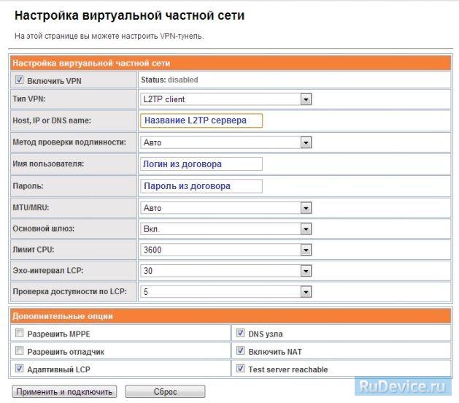
Task: Expand Эхо-интервал LCP dropdown
Action: tap(225, 271)
